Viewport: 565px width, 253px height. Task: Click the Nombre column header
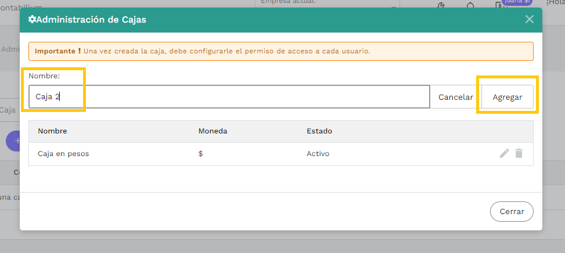52,131
